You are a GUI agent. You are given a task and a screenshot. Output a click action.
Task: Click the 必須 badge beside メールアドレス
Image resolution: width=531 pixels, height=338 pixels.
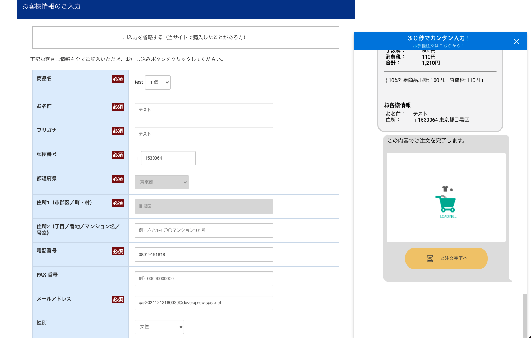tap(118, 300)
